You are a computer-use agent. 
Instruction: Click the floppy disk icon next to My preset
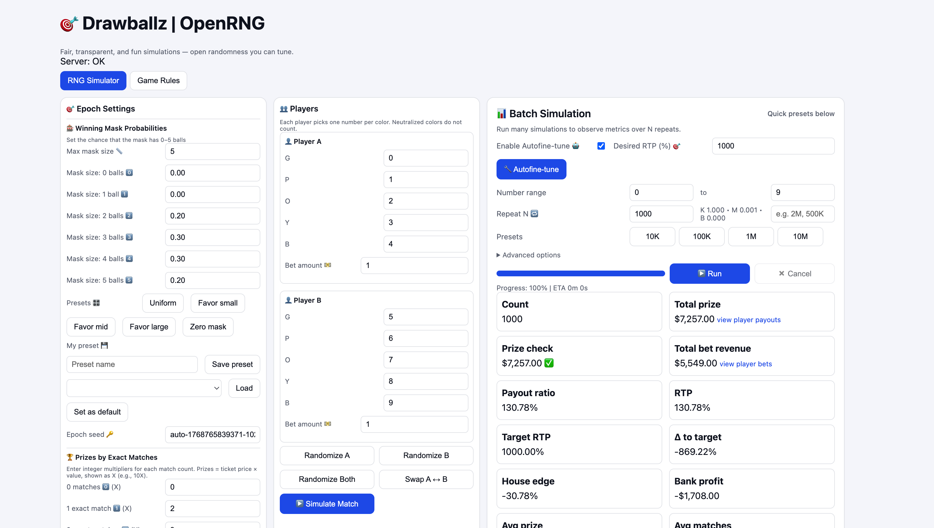tap(104, 345)
